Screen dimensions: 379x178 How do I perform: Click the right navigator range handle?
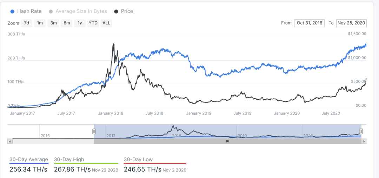[361, 131]
